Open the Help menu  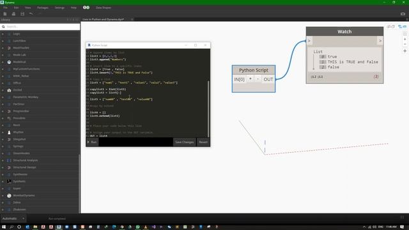click(73, 8)
